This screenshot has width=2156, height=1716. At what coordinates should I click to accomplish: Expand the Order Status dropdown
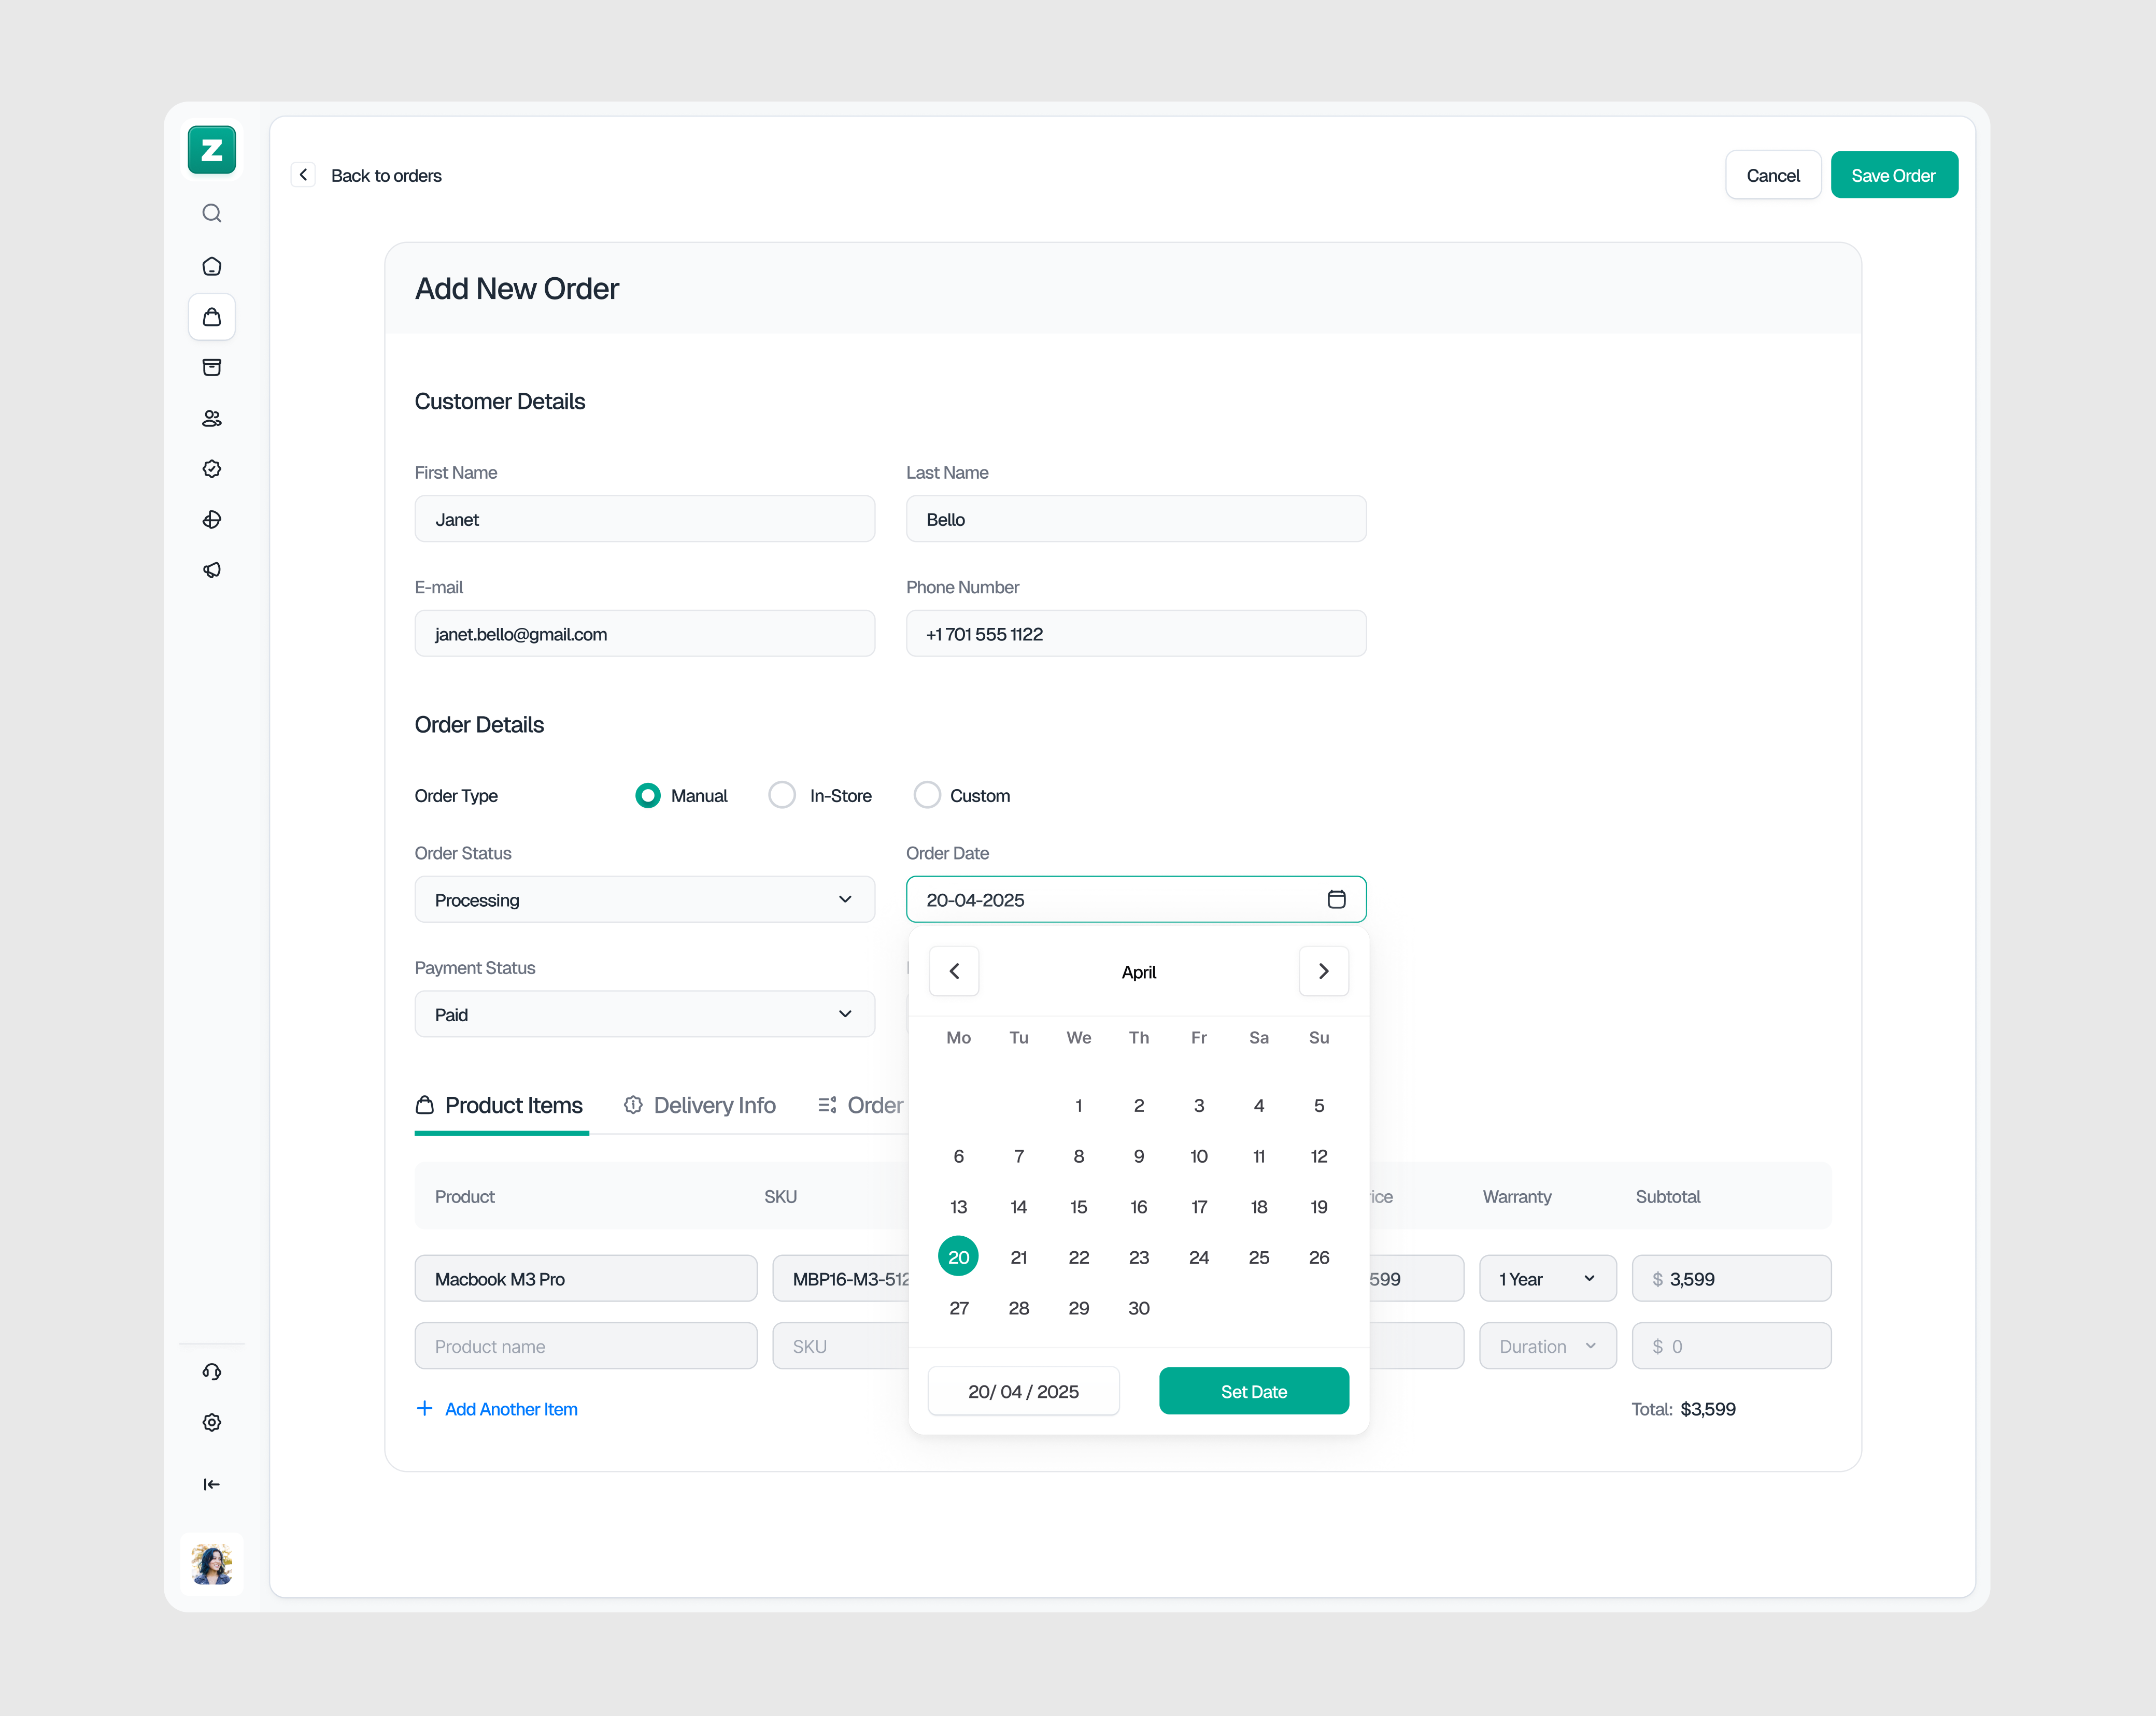tap(644, 898)
